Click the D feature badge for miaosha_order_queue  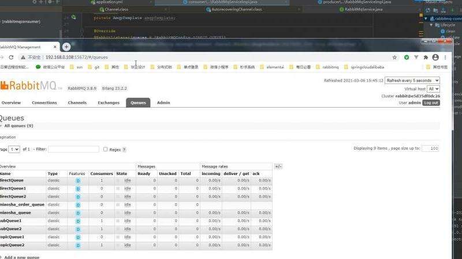78,205
